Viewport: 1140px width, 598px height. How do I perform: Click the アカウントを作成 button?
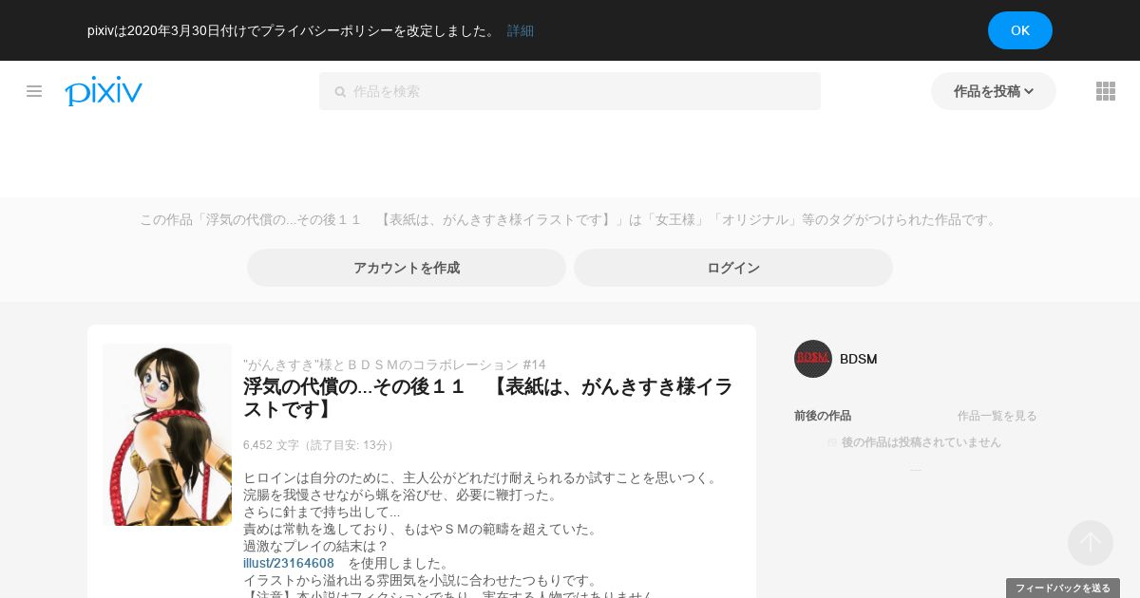coord(407,268)
